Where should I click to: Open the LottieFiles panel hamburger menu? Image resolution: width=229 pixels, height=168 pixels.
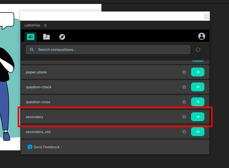(45, 25)
